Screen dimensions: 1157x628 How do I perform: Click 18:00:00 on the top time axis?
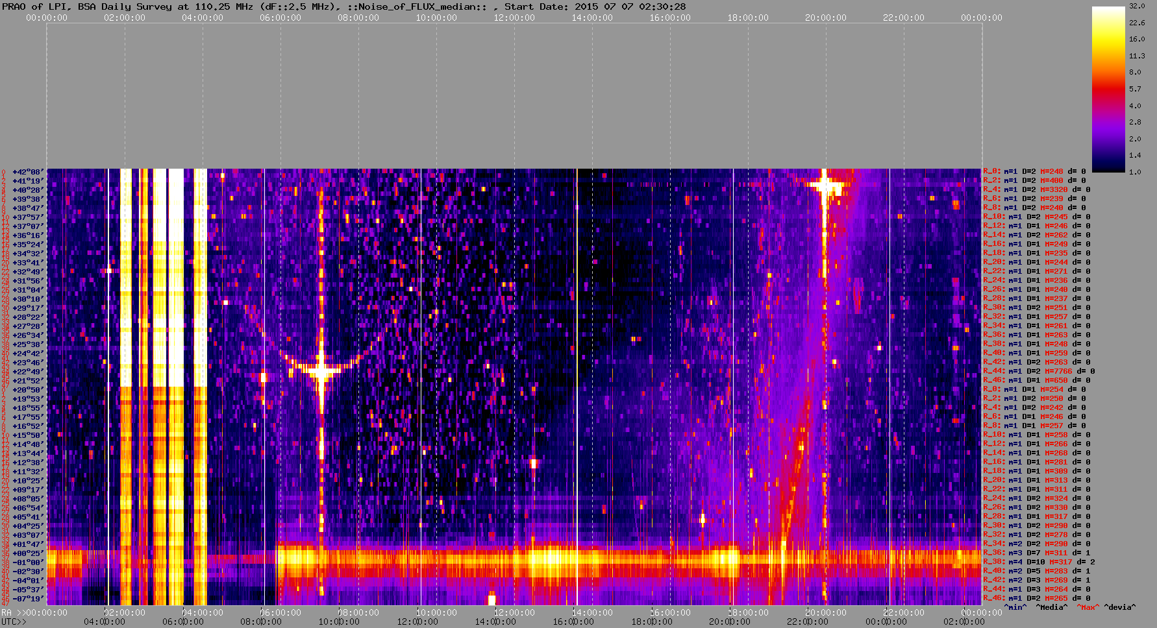(748, 18)
